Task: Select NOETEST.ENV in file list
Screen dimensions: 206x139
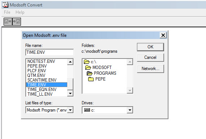Action: [x=47, y=61]
